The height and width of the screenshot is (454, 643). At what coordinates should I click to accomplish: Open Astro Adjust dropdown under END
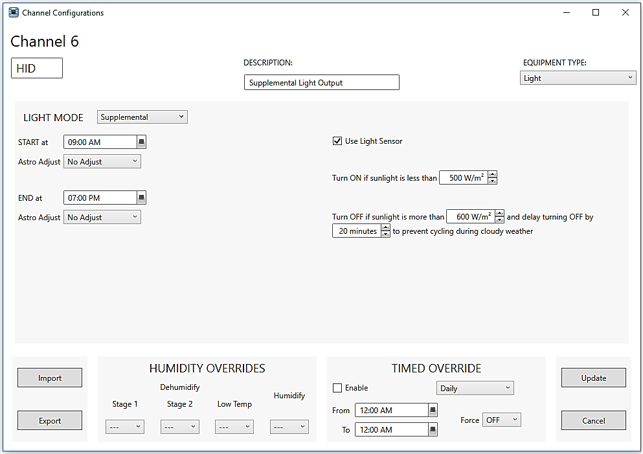(102, 218)
